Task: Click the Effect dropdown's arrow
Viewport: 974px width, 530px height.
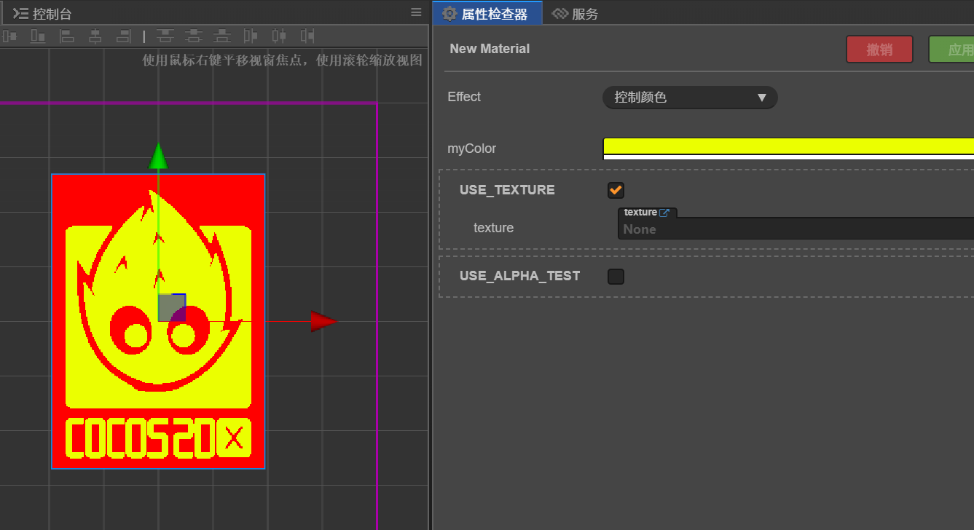Action: click(x=761, y=98)
